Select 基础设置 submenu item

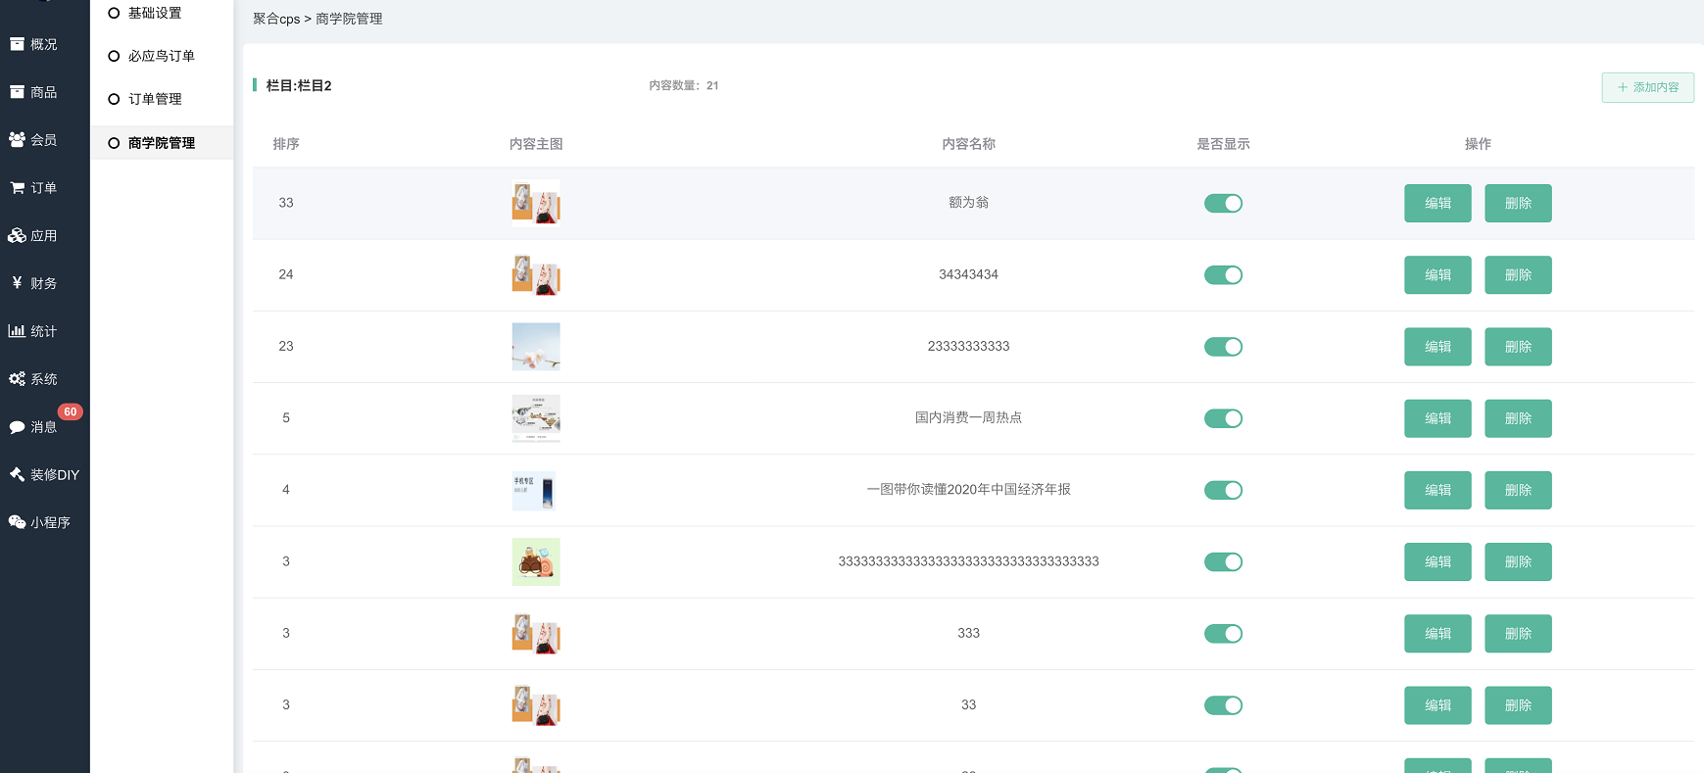pos(154,13)
